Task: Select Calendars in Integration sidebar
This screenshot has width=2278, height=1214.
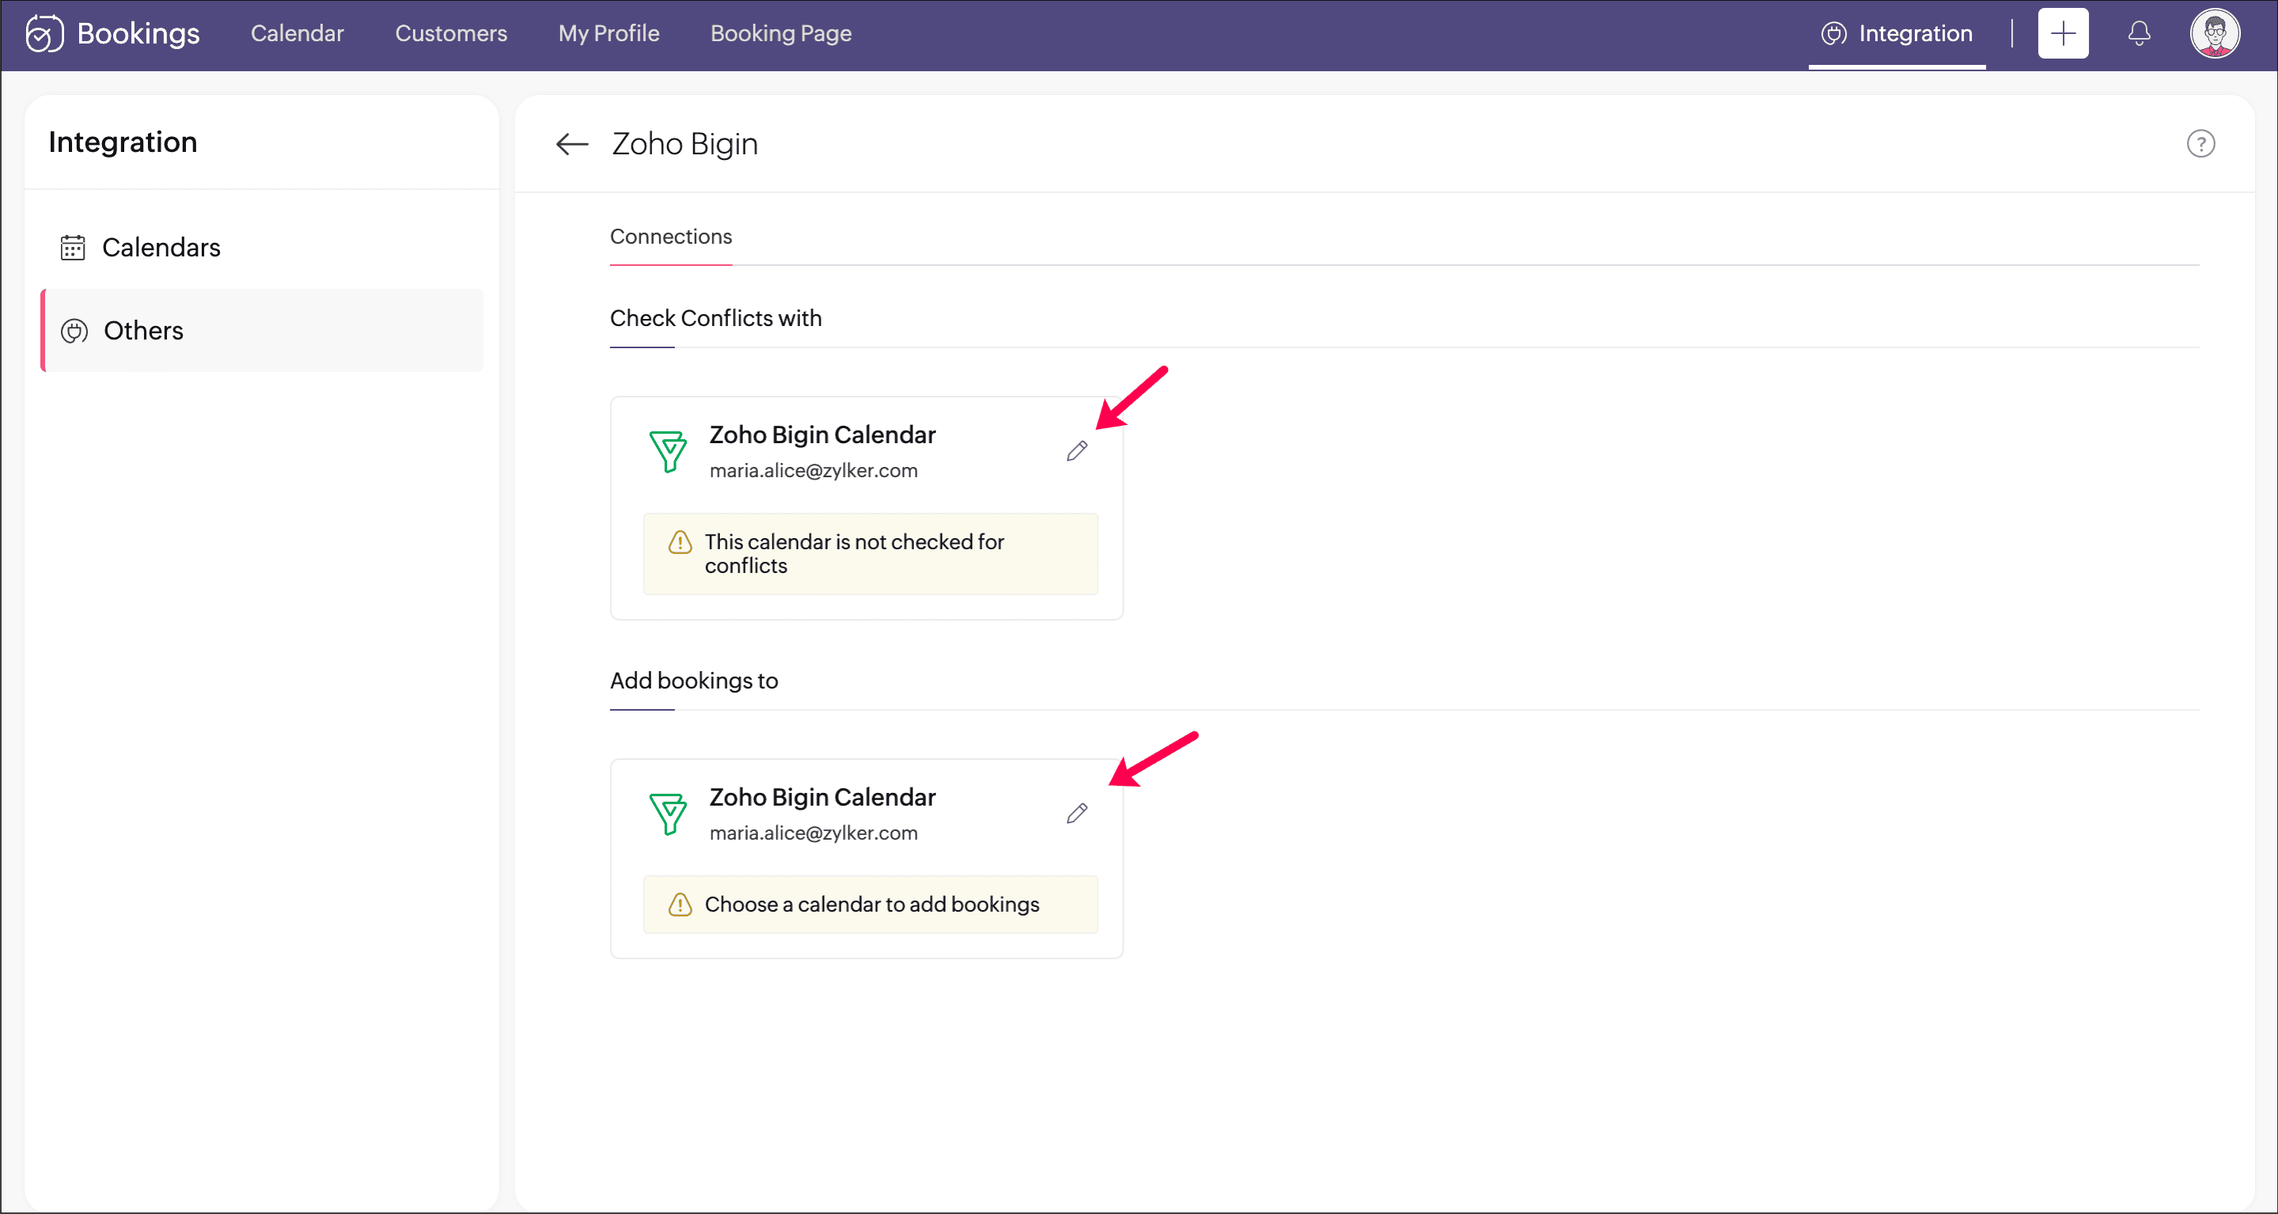Action: (x=161, y=248)
